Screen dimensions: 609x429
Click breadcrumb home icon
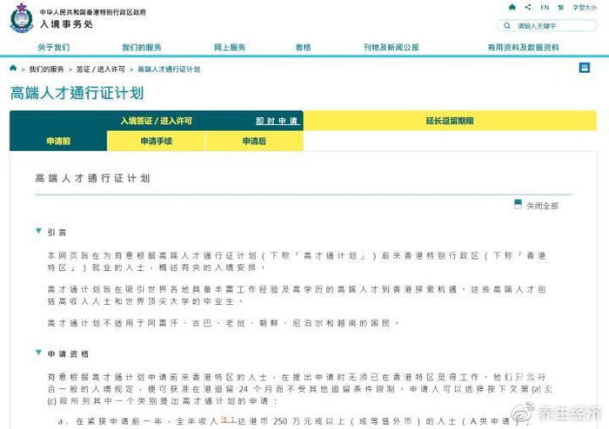pos(13,69)
